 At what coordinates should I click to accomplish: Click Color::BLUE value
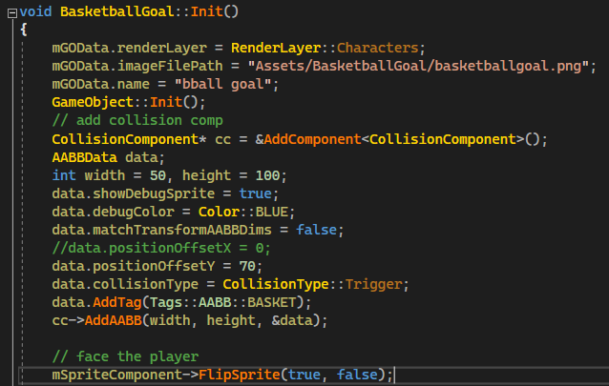tap(243, 212)
